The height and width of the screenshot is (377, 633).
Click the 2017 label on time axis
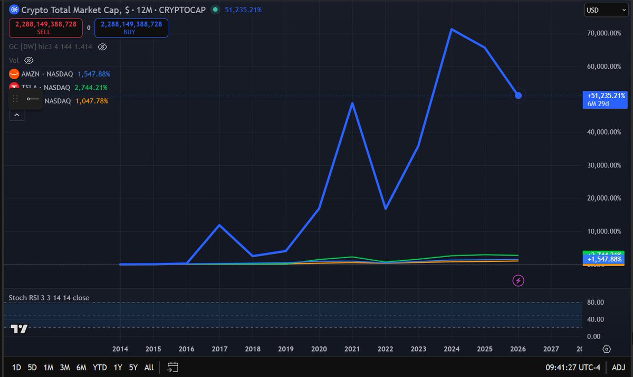coord(219,349)
